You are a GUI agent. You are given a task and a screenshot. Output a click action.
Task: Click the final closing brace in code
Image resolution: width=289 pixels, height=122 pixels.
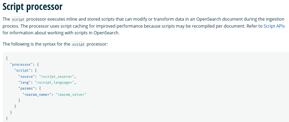[7, 118]
